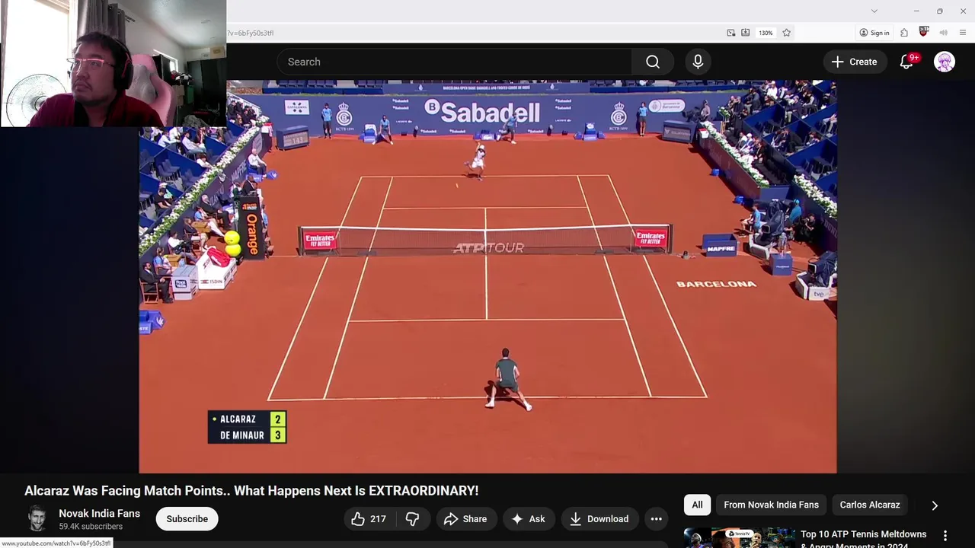Open Top 10 ATP Tennis Meltdowns thumbnail
The height and width of the screenshot is (548, 975).
pyautogui.click(x=739, y=538)
